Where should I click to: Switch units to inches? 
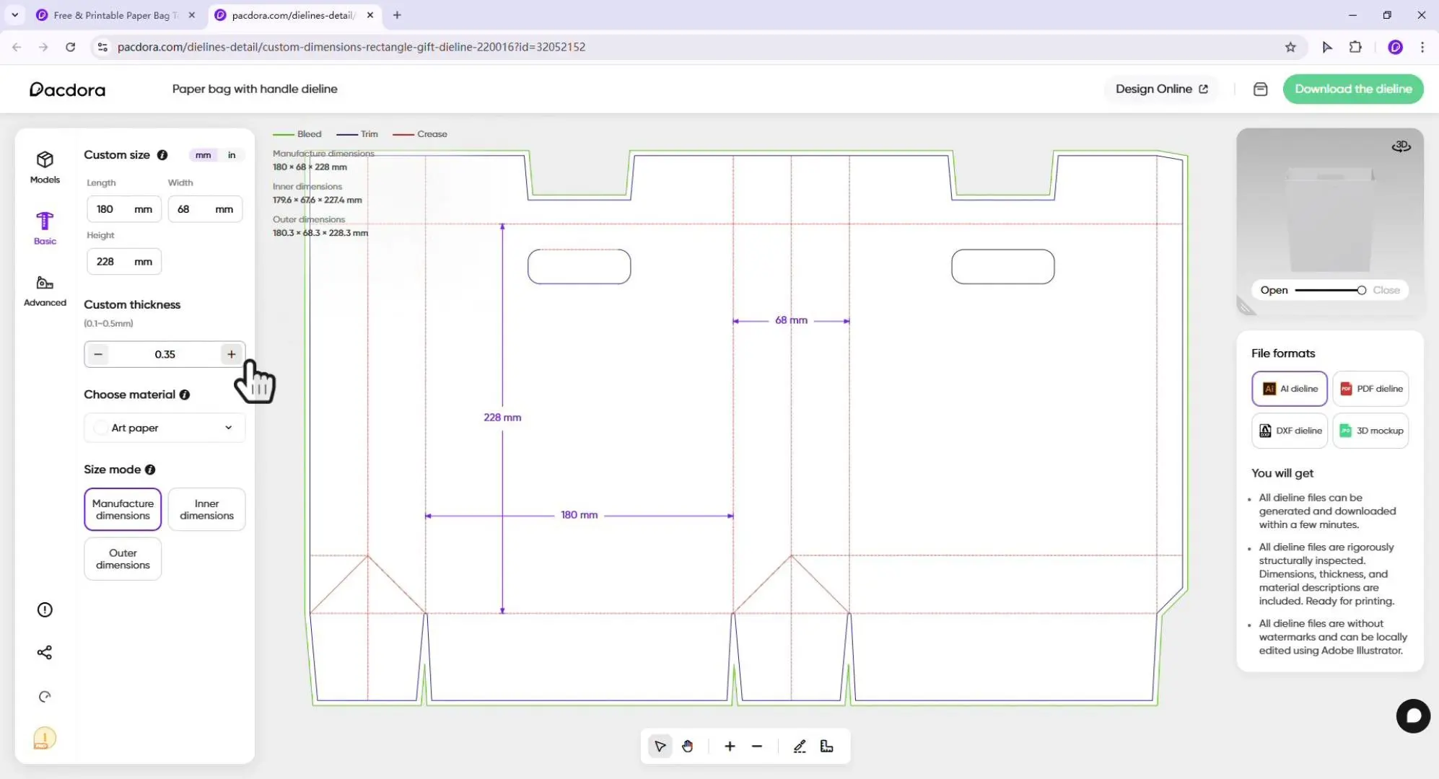click(232, 155)
